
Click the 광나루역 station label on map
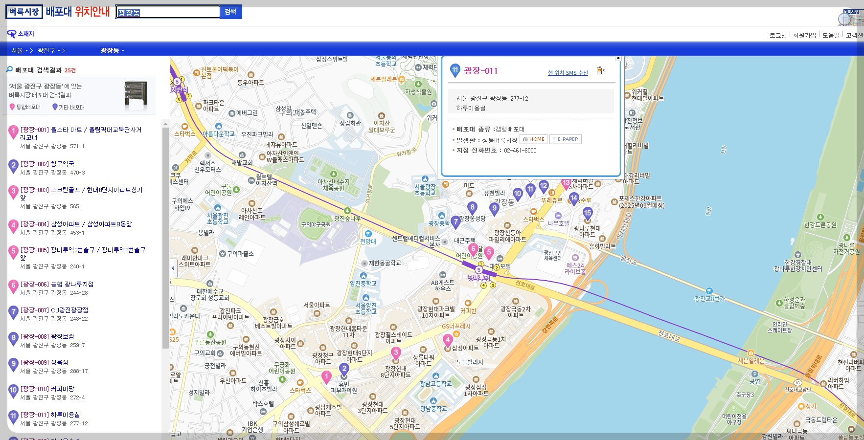coord(478,278)
